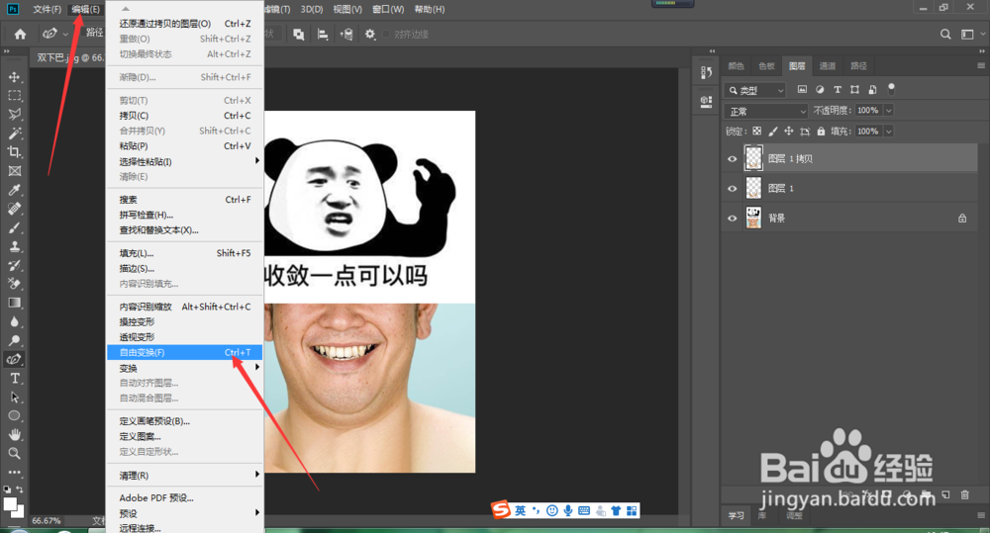Select the Path Selection tool
Screen dimensions: 990x533
(15, 398)
